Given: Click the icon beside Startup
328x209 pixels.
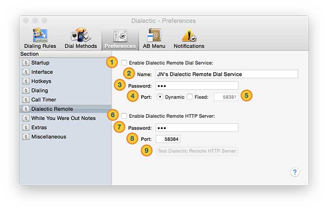Looking at the screenshot, I should pos(26,63).
